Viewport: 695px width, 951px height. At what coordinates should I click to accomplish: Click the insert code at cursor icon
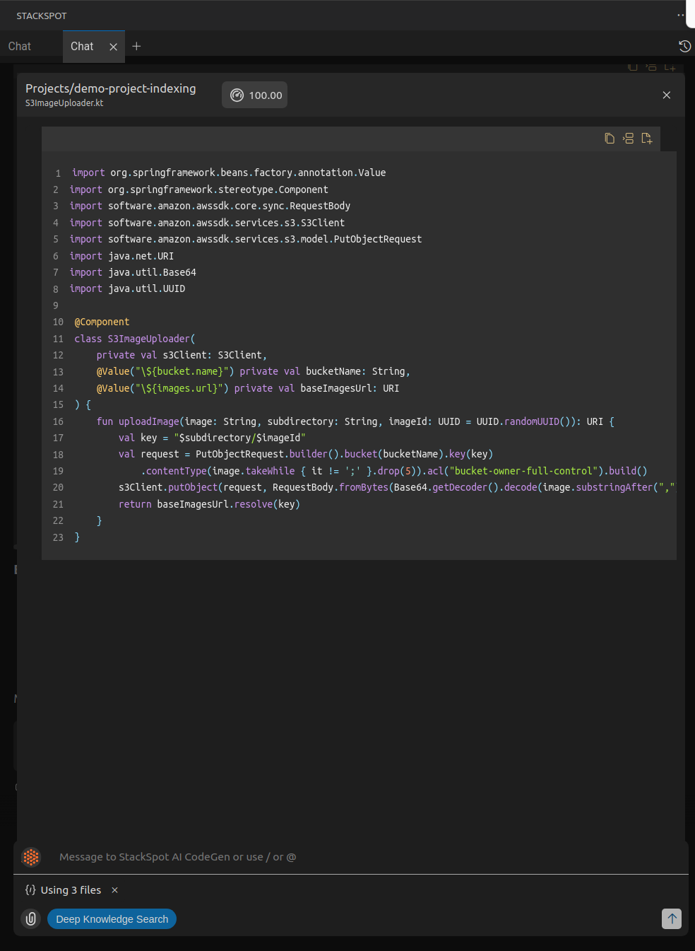[x=628, y=139]
